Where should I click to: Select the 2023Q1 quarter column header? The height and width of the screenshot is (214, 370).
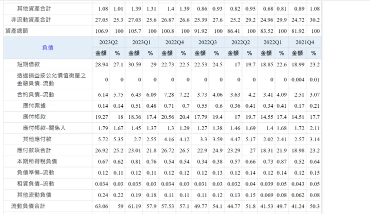[141, 42]
